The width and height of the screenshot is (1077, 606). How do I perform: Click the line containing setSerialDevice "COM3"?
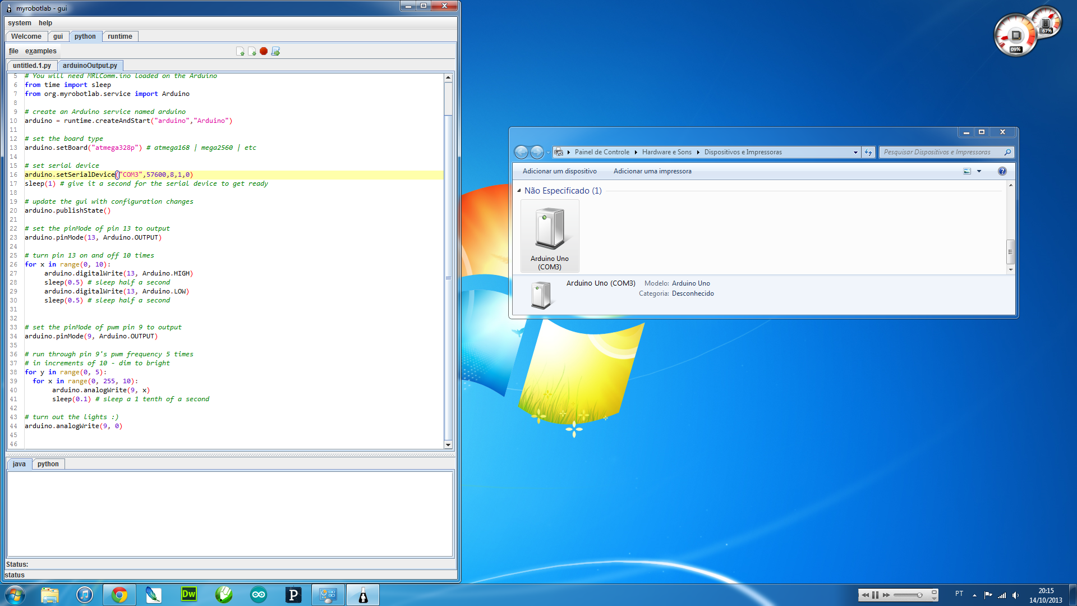[234, 175]
